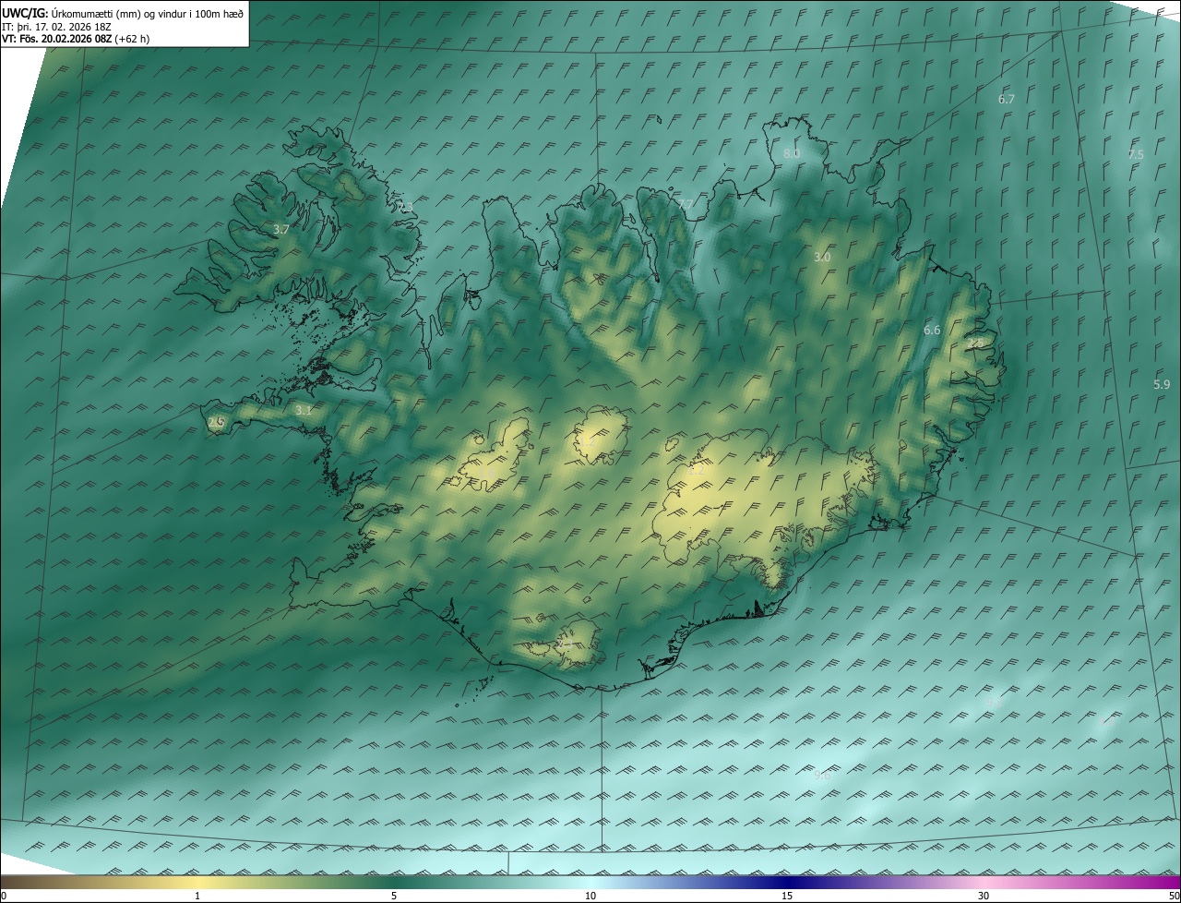Click the color scale label 5
Viewport: 1181px width, 903px height.
click(x=394, y=897)
